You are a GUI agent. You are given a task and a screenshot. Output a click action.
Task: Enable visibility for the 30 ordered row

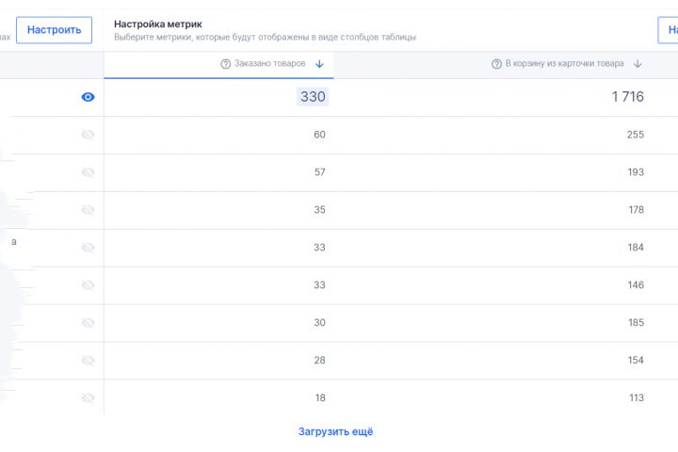tap(89, 323)
